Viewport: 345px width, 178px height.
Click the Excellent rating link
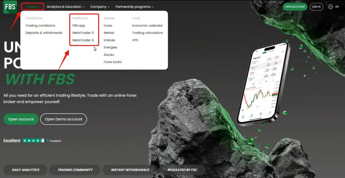coord(12,141)
